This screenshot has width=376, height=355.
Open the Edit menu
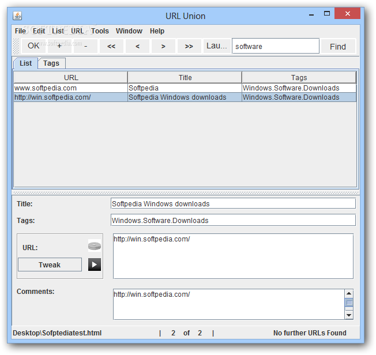click(39, 31)
